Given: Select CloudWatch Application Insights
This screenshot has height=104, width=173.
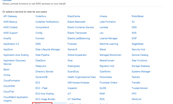Looking at the screenshot, I should pos(16,99).
